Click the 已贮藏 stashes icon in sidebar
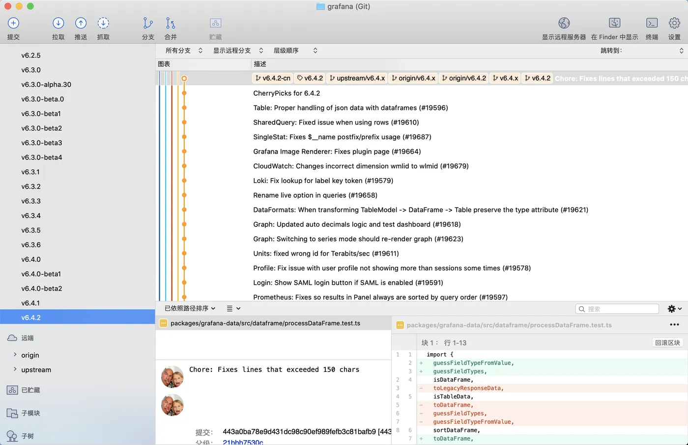The width and height of the screenshot is (688, 445). click(12, 390)
